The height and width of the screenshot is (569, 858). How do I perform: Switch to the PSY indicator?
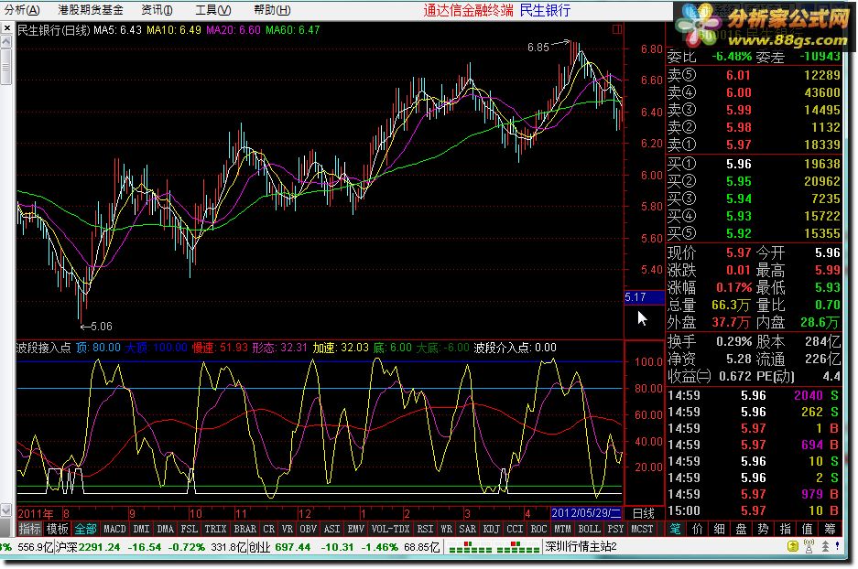(615, 529)
